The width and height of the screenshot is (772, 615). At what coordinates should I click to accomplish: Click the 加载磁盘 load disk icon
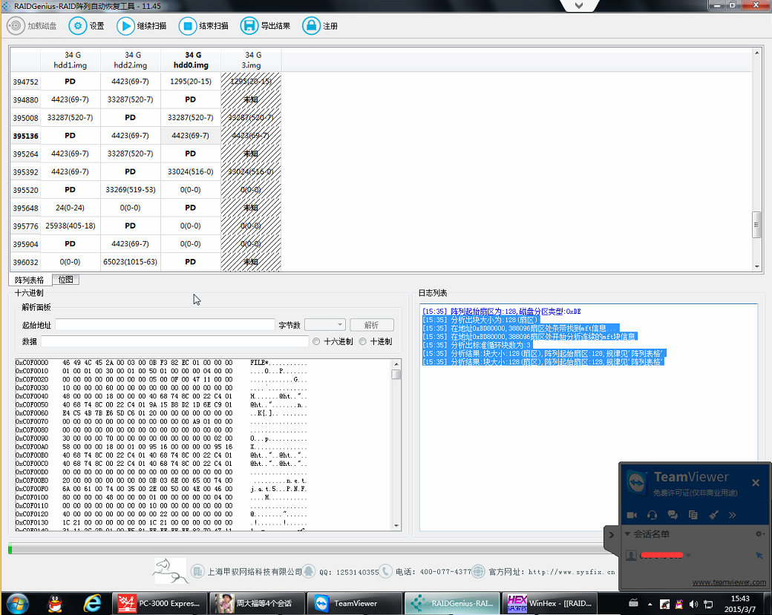pyautogui.click(x=16, y=25)
